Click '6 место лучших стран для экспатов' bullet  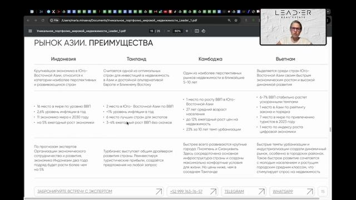(137, 117)
